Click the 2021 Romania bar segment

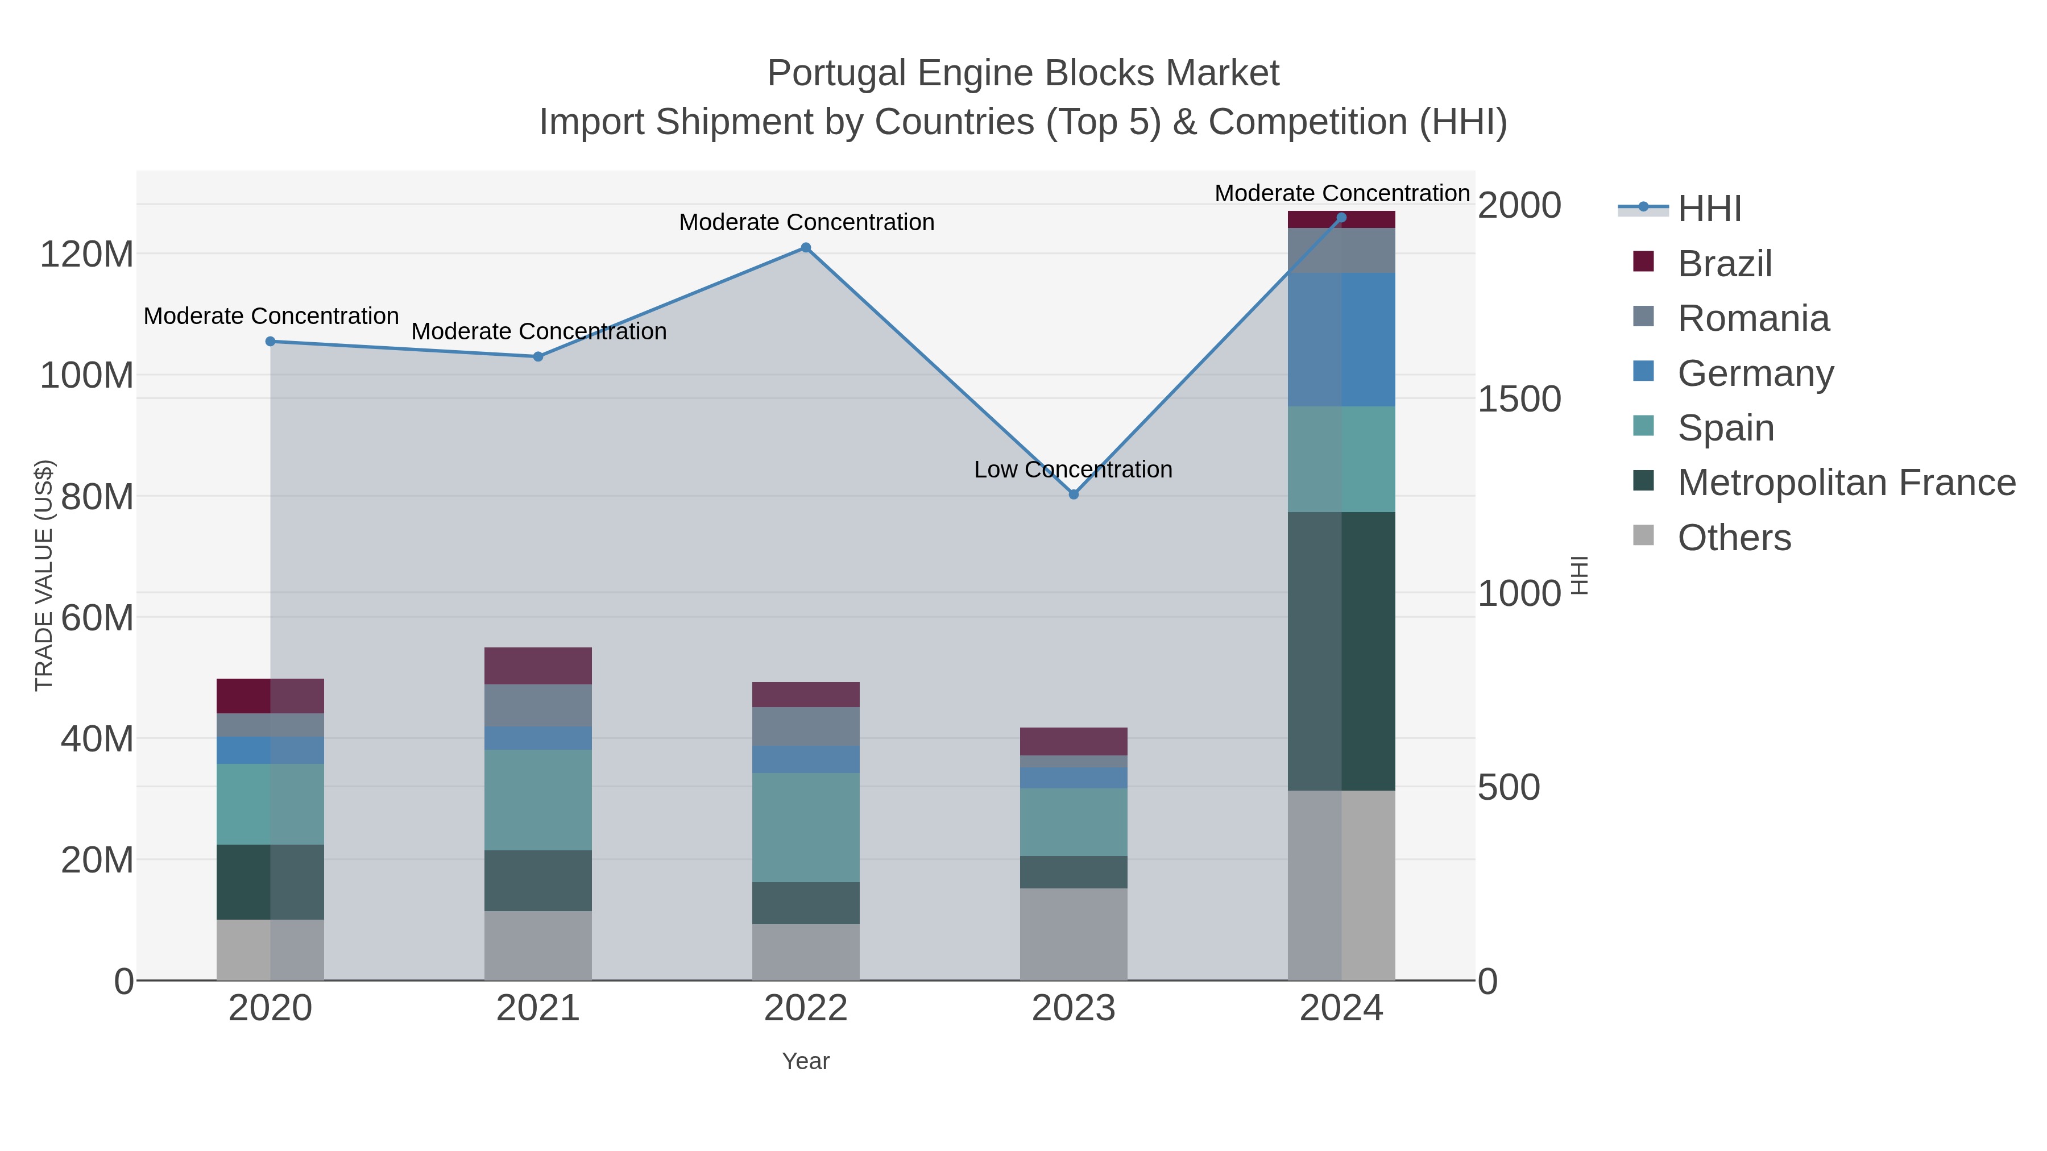(x=538, y=705)
